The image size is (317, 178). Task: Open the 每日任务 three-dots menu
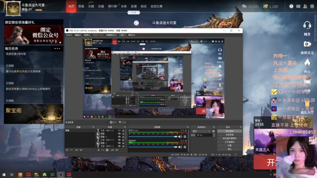pyautogui.click(x=57, y=48)
